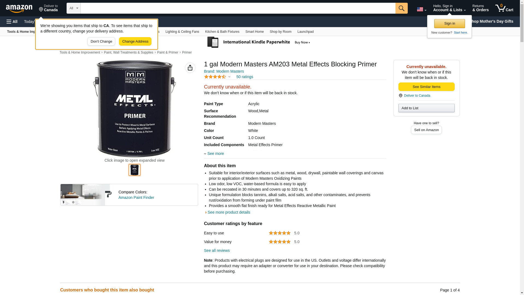Viewport: 524px width, 295px height.
Task: Open Smart Home category tab
Action: (254, 32)
